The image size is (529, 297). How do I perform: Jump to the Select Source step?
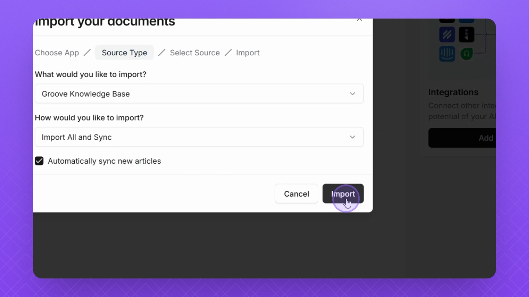[195, 53]
